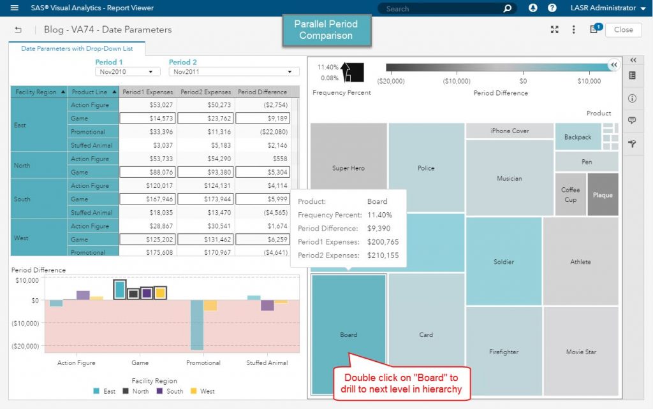The height and width of the screenshot is (409, 653).
Task: Open the hamburger navigation menu
Action: click(x=14, y=8)
